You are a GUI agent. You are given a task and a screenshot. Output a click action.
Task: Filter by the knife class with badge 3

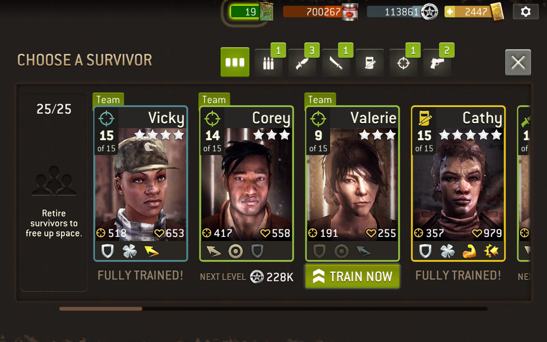[x=303, y=63]
